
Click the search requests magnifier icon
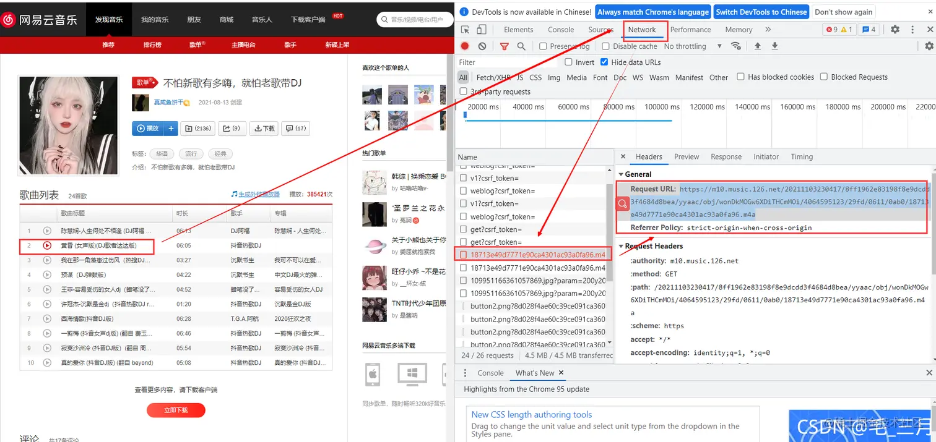pyautogui.click(x=521, y=46)
